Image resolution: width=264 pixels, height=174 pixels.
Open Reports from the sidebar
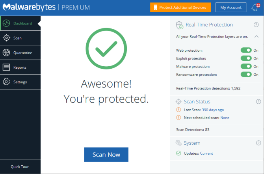click(20, 67)
